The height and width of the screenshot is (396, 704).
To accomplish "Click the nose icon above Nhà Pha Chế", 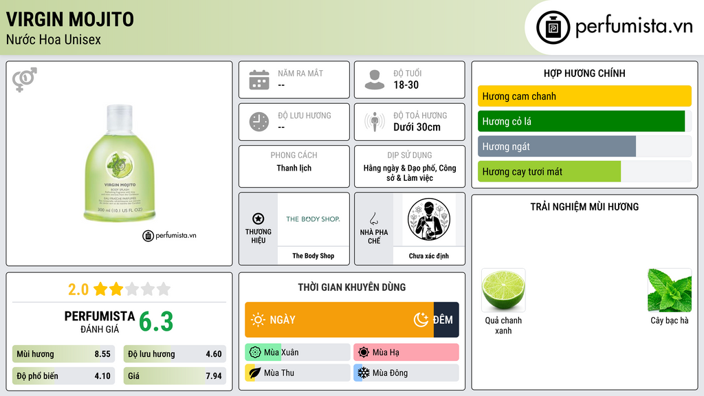I will tap(373, 219).
